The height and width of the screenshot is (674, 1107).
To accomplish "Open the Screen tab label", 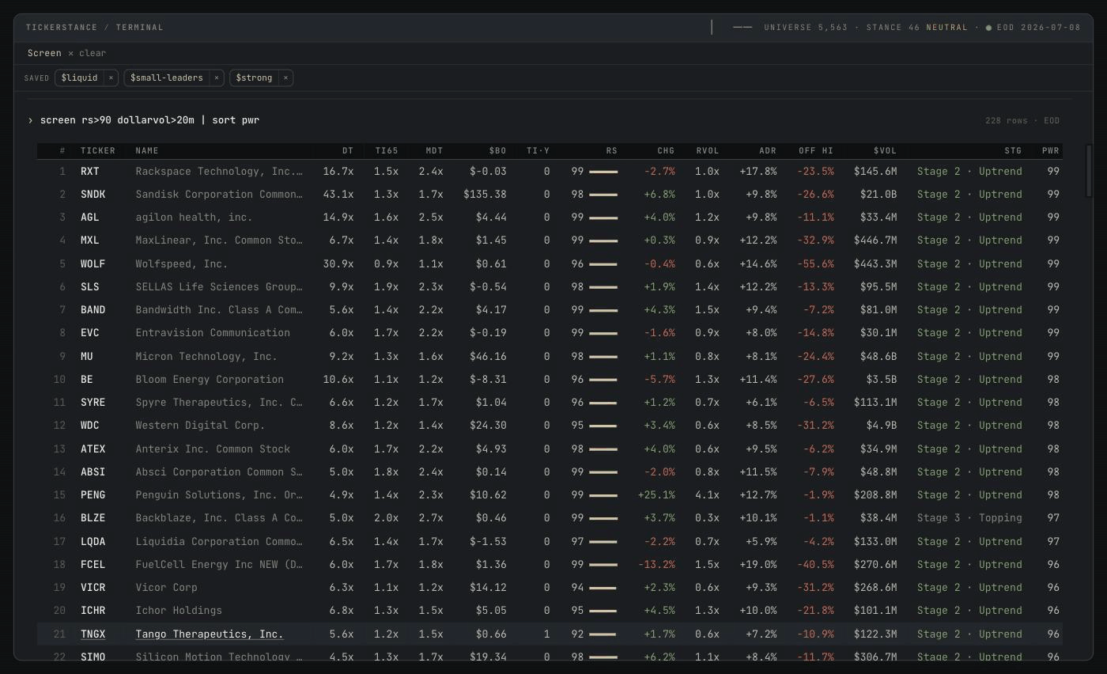I will click(x=44, y=53).
